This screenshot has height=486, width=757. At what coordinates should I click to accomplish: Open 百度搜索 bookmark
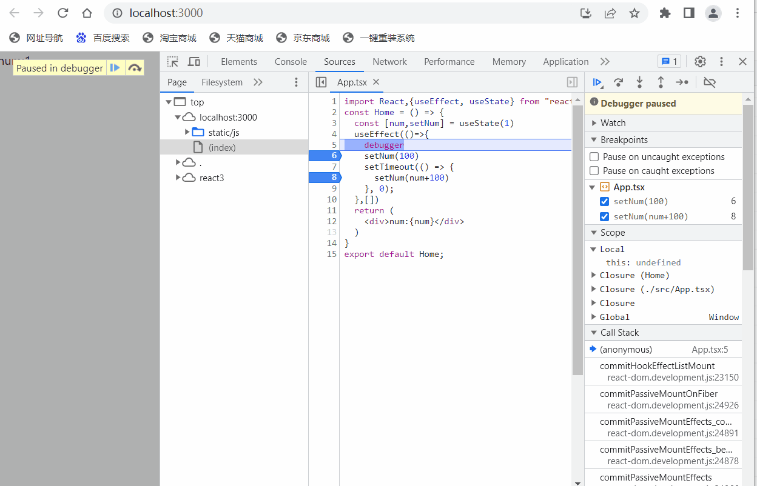103,38
